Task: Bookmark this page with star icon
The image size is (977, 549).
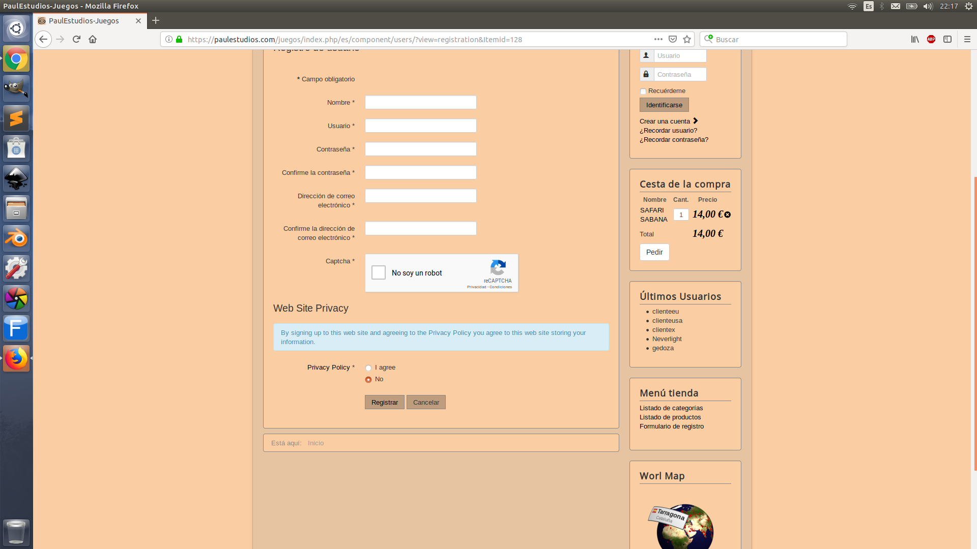Action: point(687,39)
